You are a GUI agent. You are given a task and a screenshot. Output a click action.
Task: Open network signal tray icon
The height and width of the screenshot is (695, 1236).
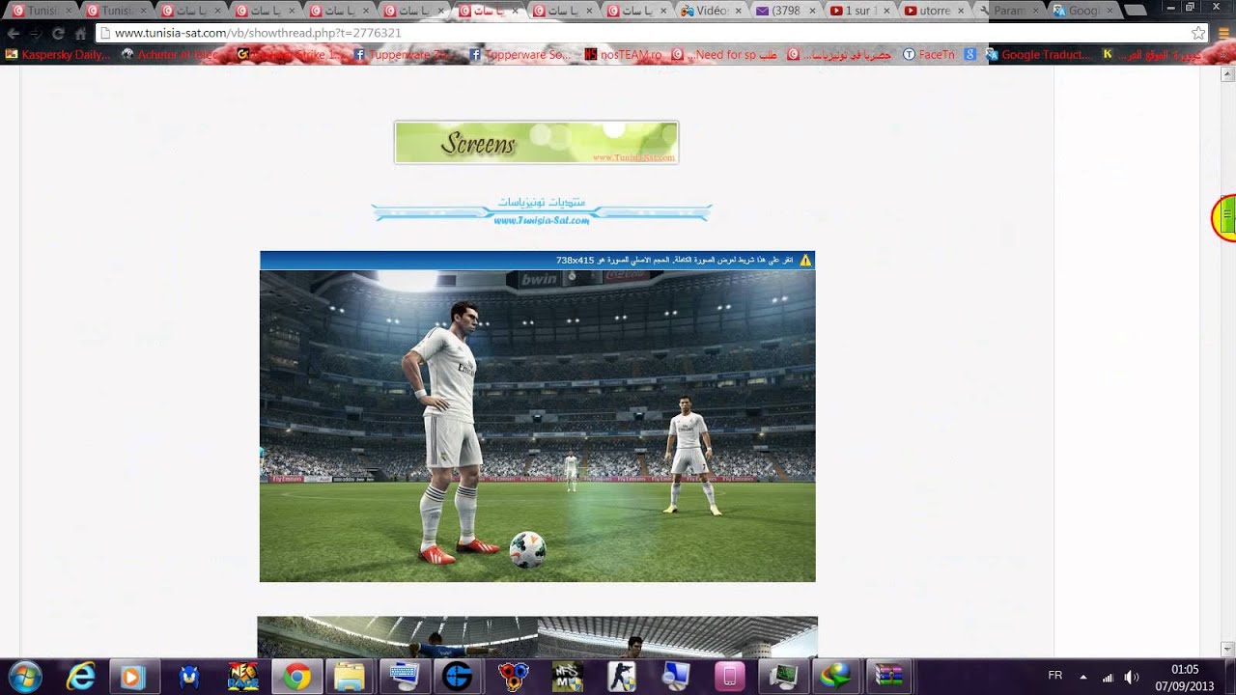pos(1109,677)
